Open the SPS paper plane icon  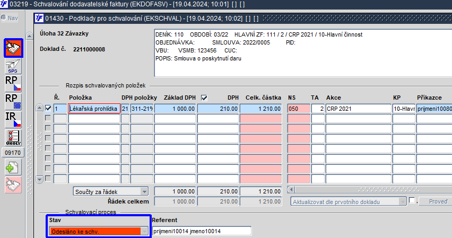(x=13, y=66)
